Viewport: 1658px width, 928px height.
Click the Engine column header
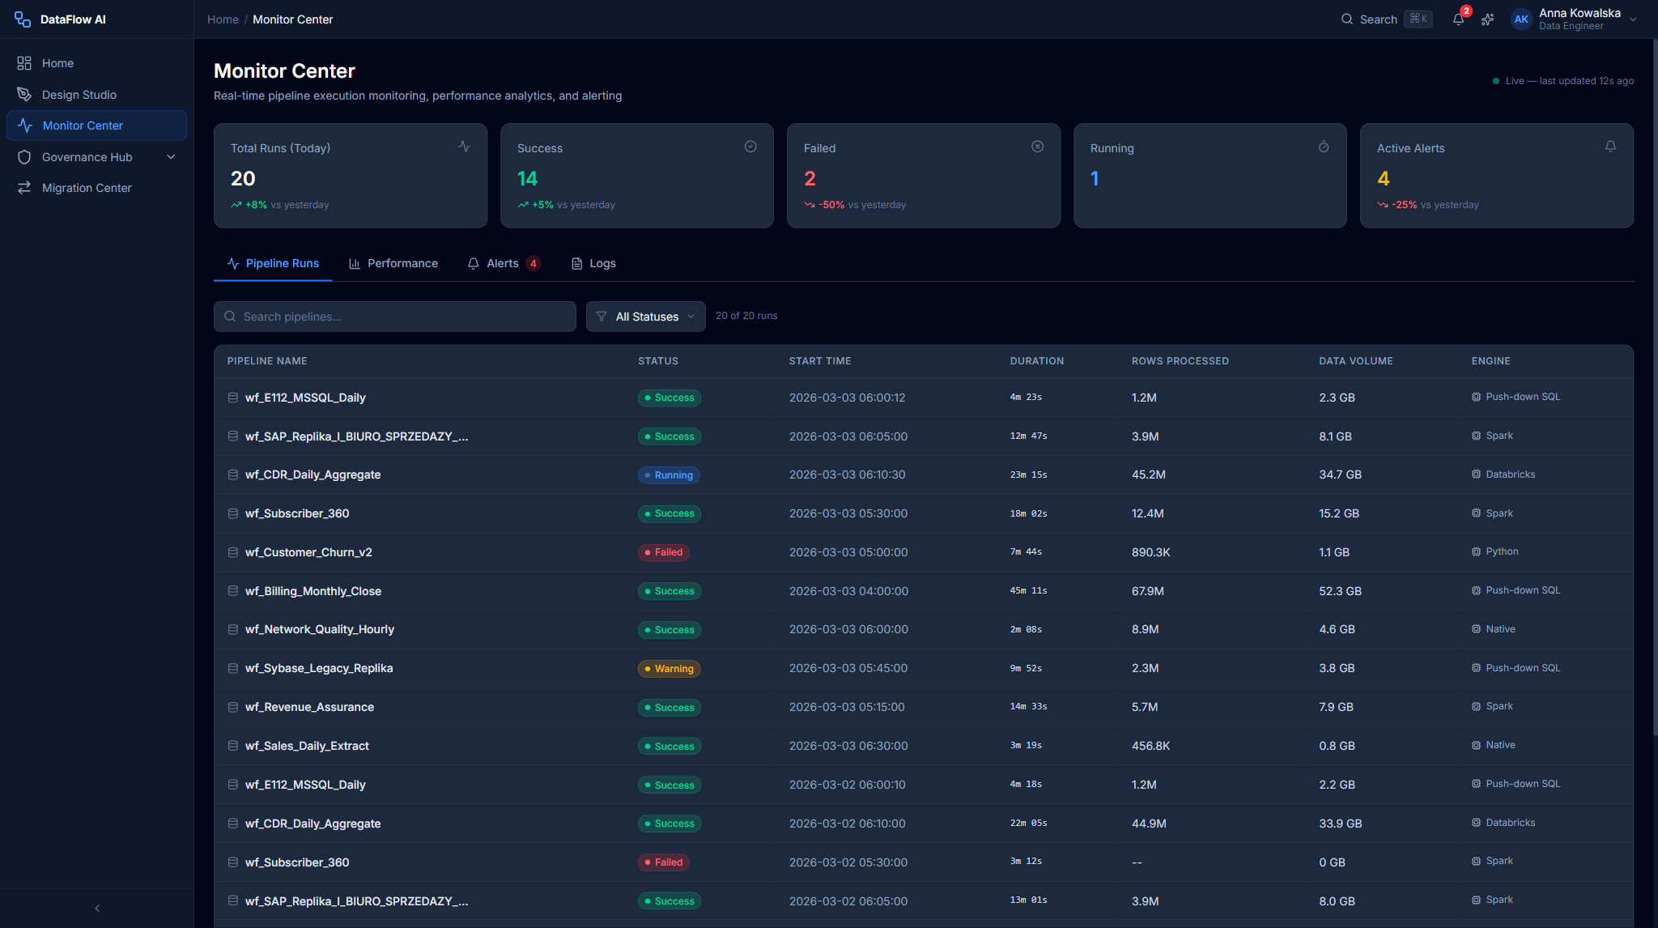(1490, 361)
